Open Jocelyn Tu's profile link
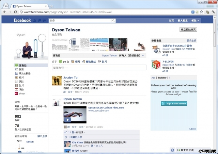Screen dimensions: 218x154 pyautogui.click(x=71, y=78)
